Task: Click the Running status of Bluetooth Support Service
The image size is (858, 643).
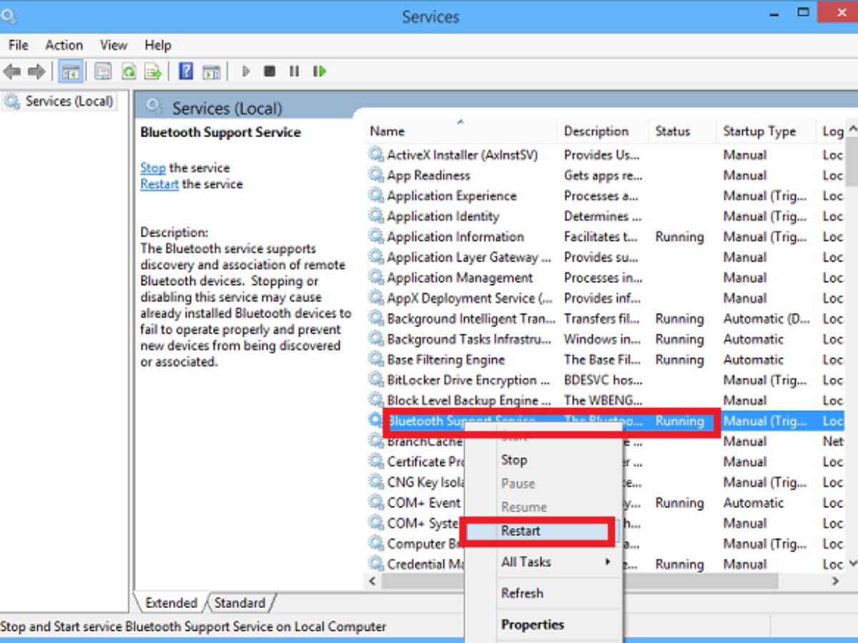Action: click(x=679, y=421)
